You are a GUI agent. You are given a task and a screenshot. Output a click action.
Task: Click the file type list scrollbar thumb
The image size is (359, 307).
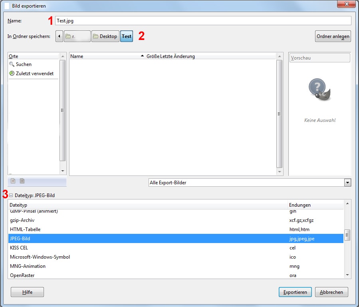[x=347, y=234]
